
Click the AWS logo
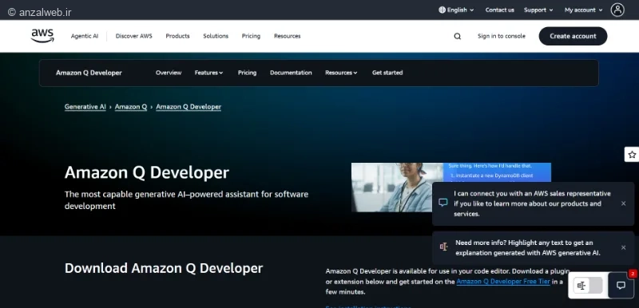42,36
